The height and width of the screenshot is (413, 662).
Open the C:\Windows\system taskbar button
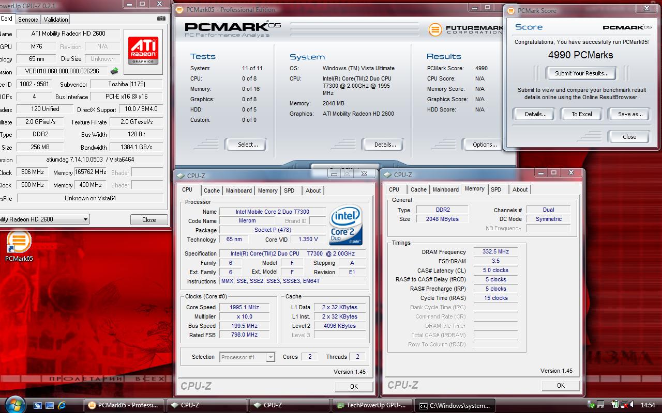[x=456, y=405]
